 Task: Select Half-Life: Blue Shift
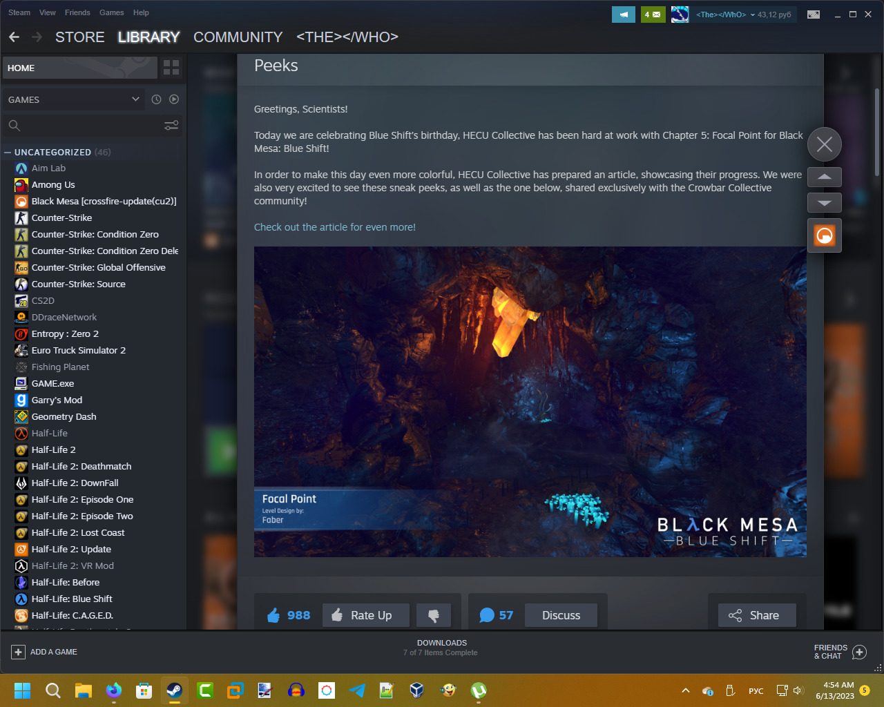click(72, 599)
